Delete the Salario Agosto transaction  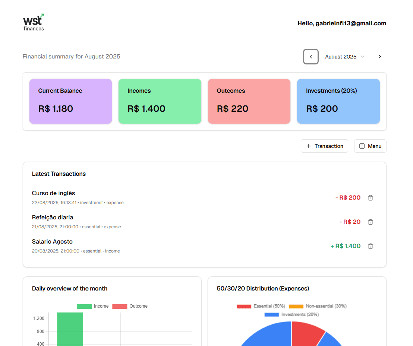[370, 246]
